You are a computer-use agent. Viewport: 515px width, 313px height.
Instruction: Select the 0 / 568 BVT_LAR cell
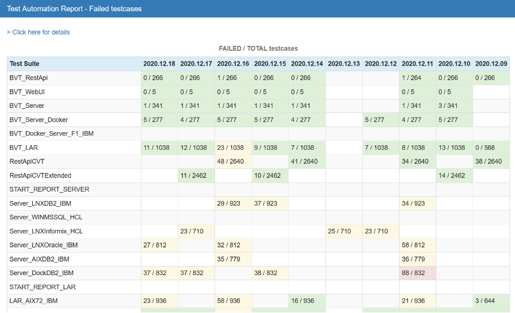pos(485,147)
